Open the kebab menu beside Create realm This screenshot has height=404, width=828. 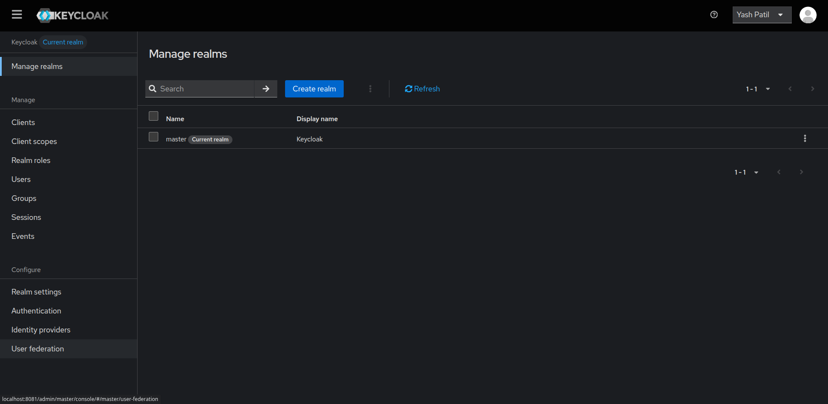(x=370, y=89)
